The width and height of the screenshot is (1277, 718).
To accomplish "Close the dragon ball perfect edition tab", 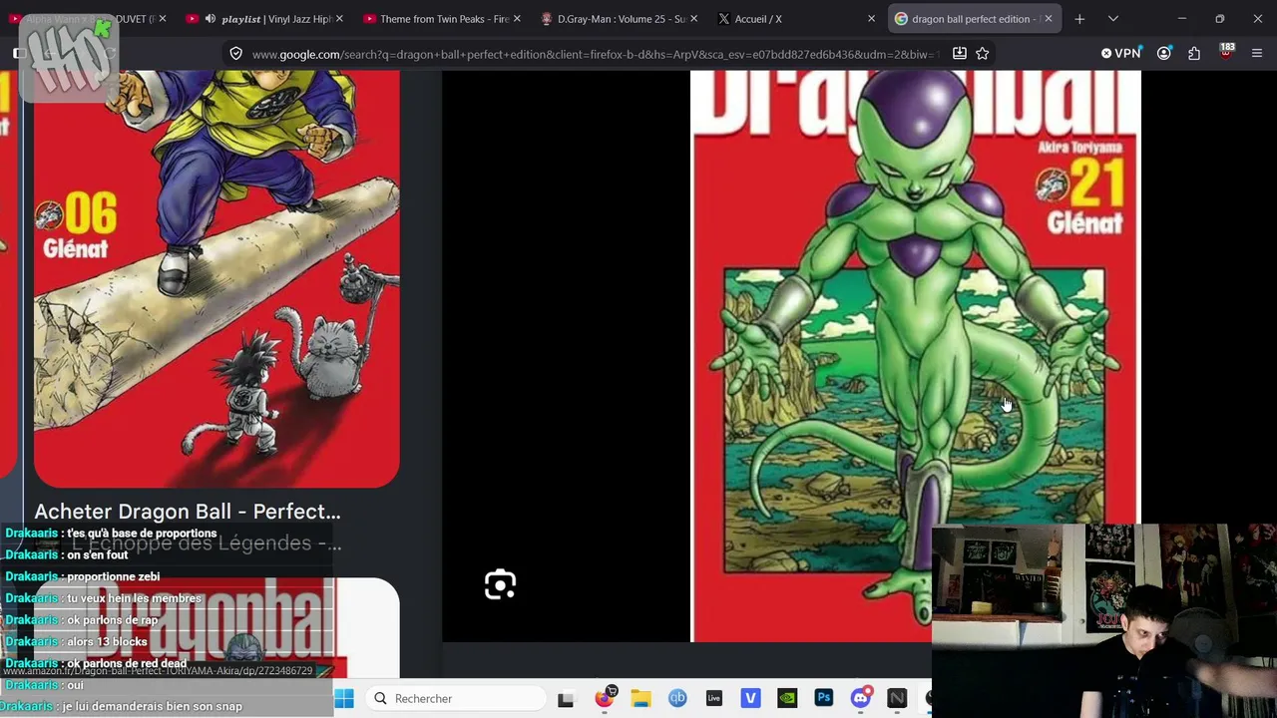I will point(1049,19).
